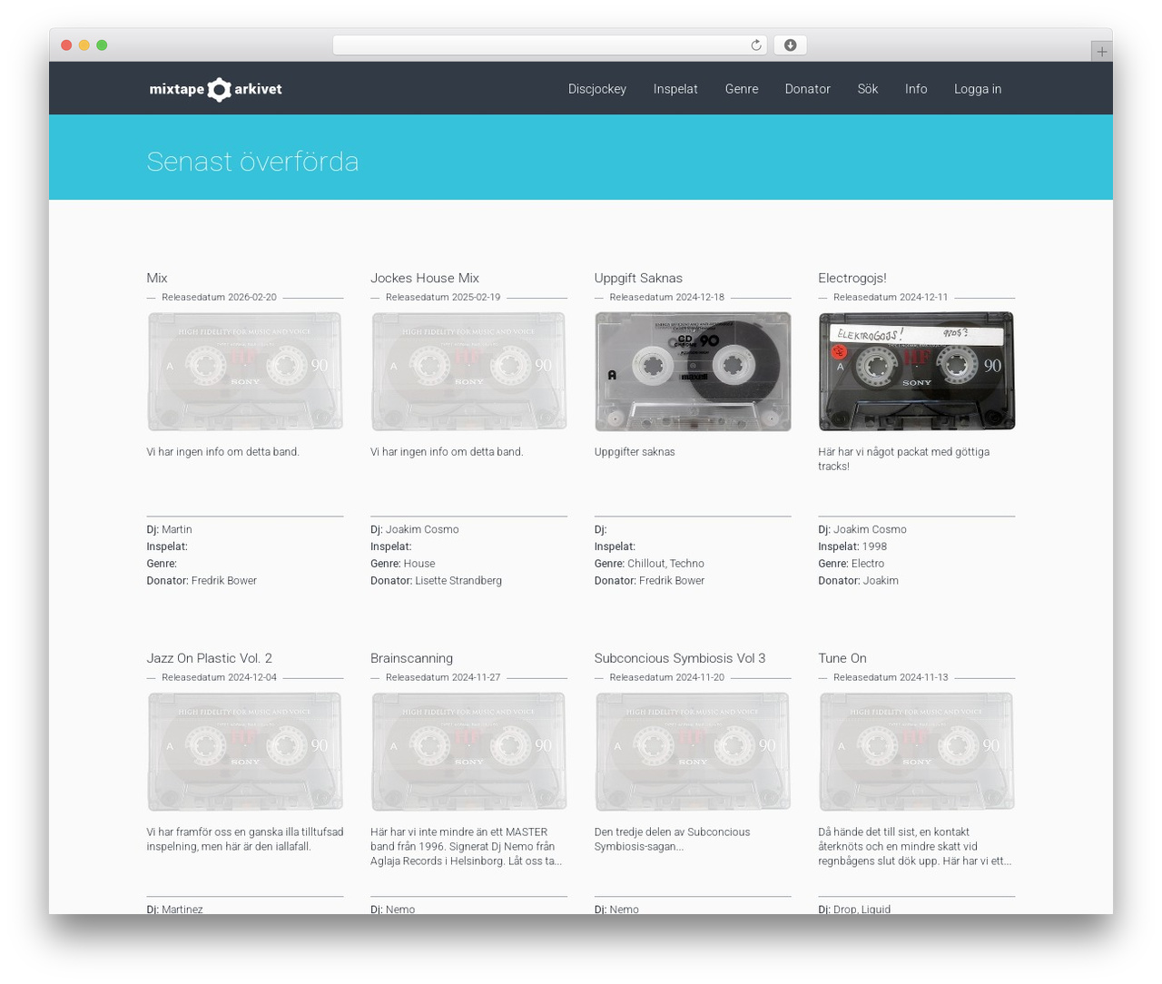Open the Uppgift Saknas title
This screenshot has height=984, width=1162.
coord(638,278)
